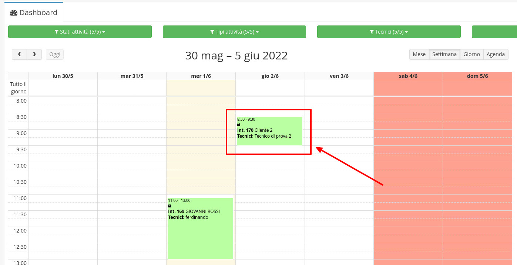Switch calendar to Giorno view
Image resolution: width=517 pixels, height=265 pixels.
(x=471, y=54)
